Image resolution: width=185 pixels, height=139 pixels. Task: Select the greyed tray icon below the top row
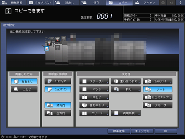[58, 48]
